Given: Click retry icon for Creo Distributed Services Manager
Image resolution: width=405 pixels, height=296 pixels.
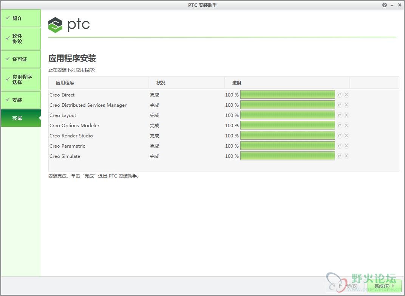Looking at the screenshot, I should click(340, 105).
